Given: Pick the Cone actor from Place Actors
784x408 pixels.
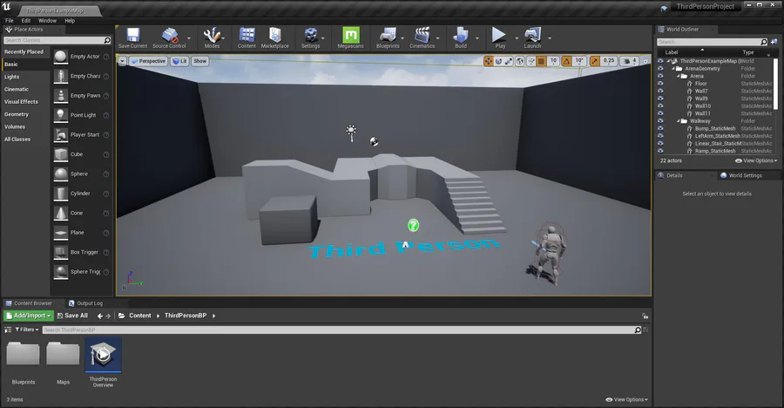Looking at the screenshot, I should pyautogui.click(x=60, y=213).
